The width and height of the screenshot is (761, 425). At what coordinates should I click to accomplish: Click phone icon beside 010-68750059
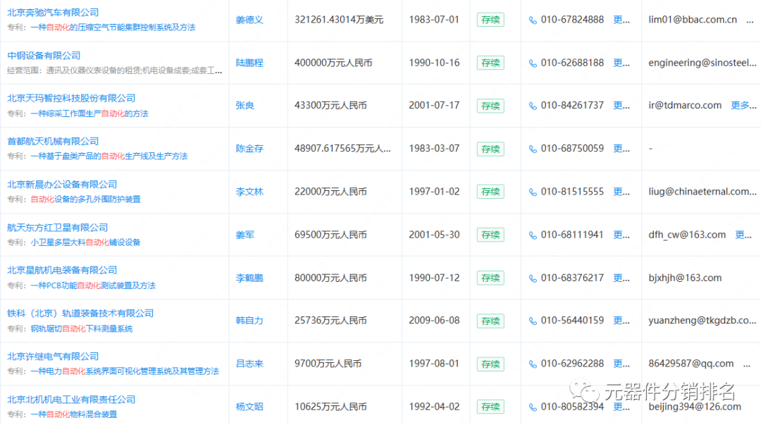(x=533, y=149)
